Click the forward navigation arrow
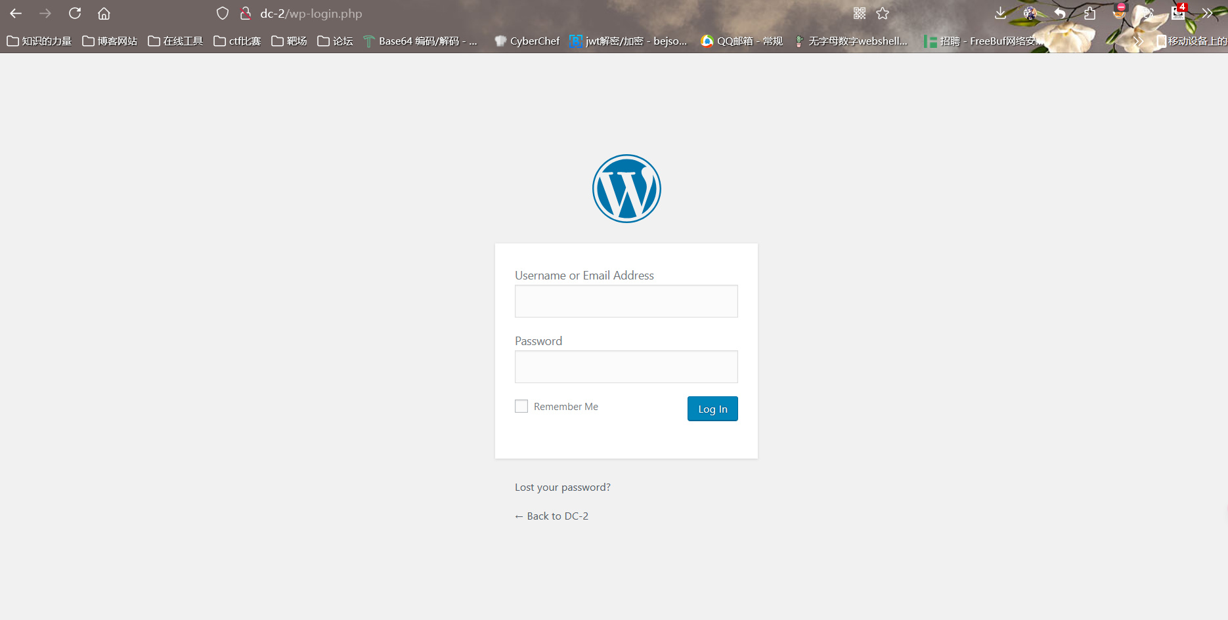Image resolution: width=1228 pixels, height=620 pixels. point(45,13)
